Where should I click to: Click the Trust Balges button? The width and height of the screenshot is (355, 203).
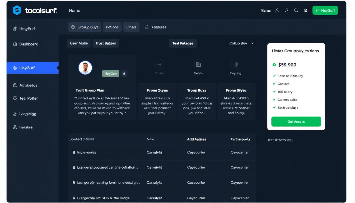tap(106, 43)
